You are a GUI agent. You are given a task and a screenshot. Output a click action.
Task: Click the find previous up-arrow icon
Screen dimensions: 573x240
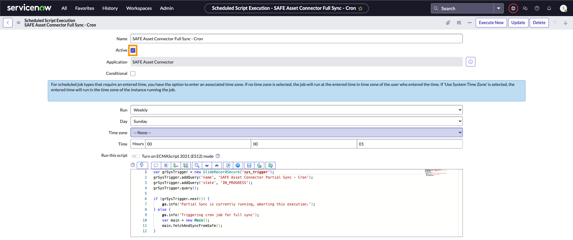(x=217, y=165)
